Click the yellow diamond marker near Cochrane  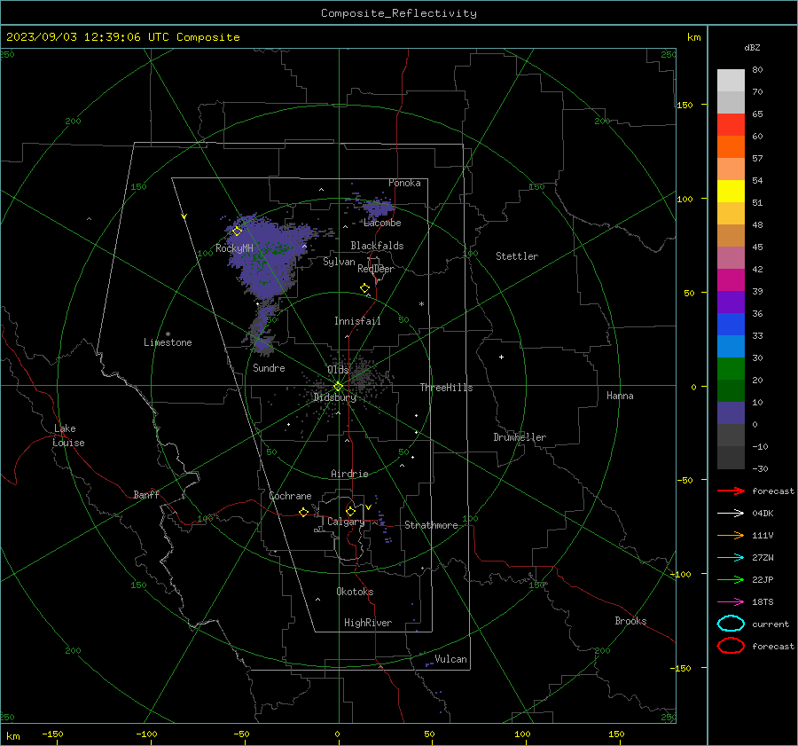[x=304, y=513]
